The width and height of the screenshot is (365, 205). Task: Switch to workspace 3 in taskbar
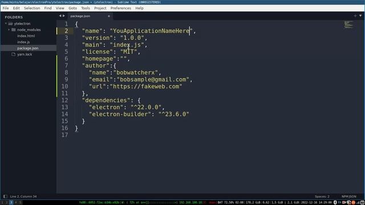coord(11,203)
